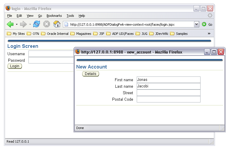This screenshot has width=229, height=150.
Task: Click the Firefox icon in the new_account window title
Action: [x=78, y=51]
